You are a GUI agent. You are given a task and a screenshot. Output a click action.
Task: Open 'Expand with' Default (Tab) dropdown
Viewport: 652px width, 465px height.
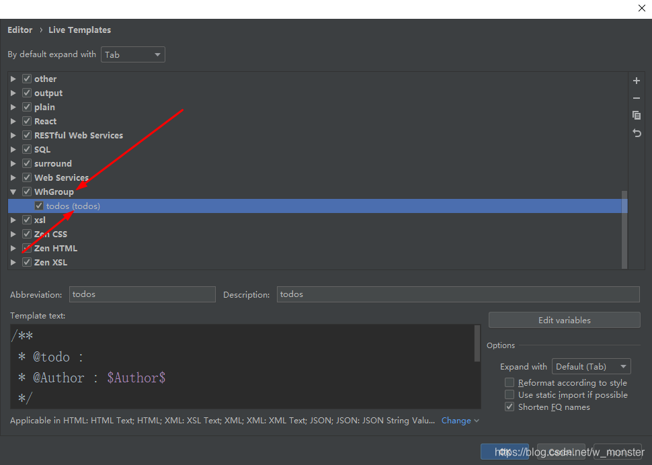click(591, 366)
